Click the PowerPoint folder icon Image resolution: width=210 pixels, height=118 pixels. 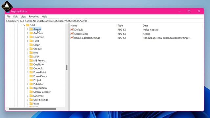[x=31, y=72]
